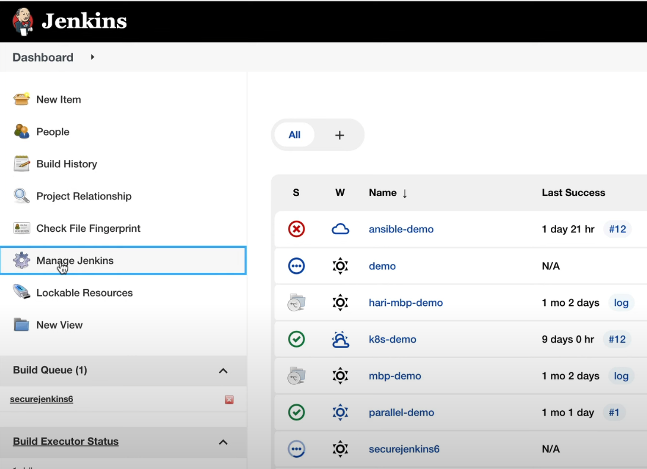Open the parallel-demo job link
Viewport: 647px width, 469px height.
click(x=401, y=413)
